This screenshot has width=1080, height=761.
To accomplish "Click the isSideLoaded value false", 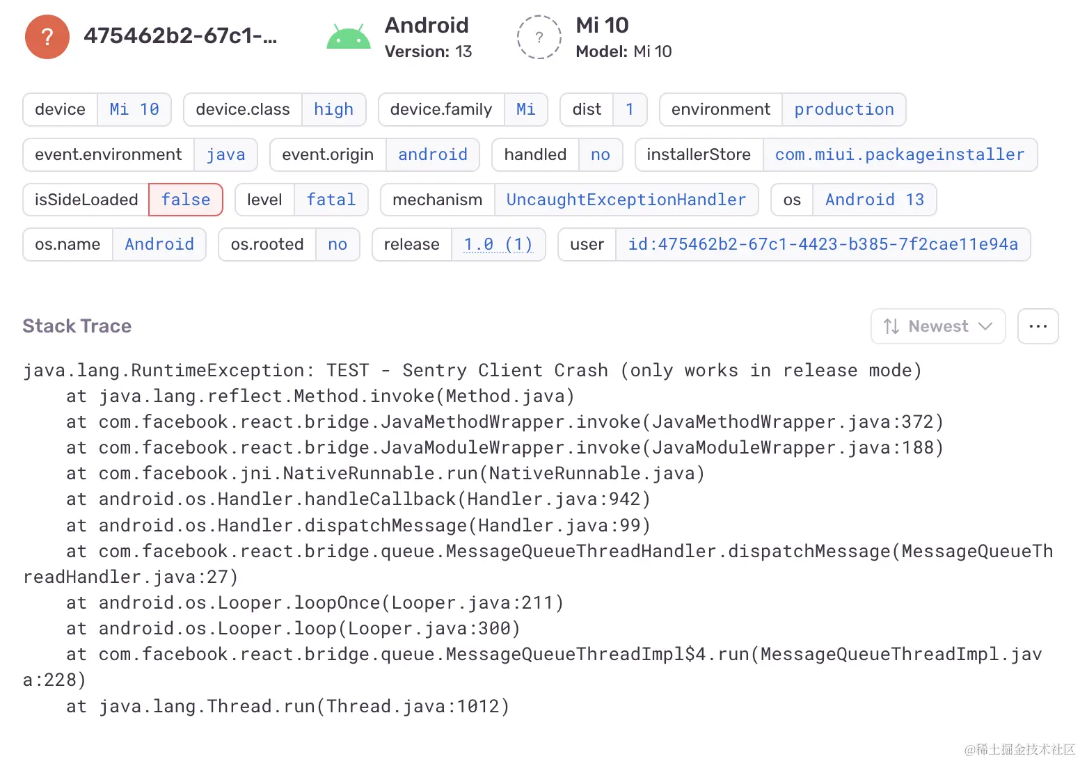I will click(186, 200).
